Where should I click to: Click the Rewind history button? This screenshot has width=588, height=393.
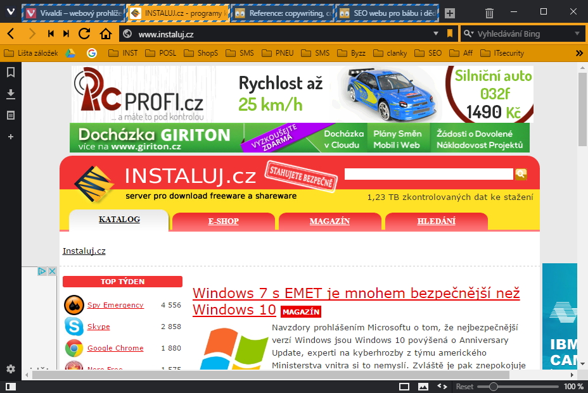click(51, 34)
